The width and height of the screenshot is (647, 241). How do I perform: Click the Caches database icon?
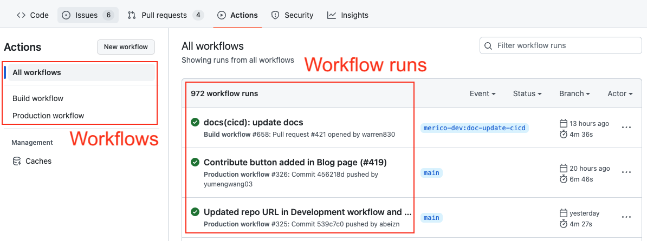(17, 161)
